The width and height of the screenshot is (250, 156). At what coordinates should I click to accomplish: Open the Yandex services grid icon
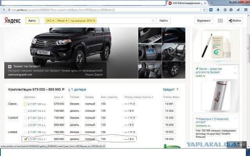coord(220,20)
